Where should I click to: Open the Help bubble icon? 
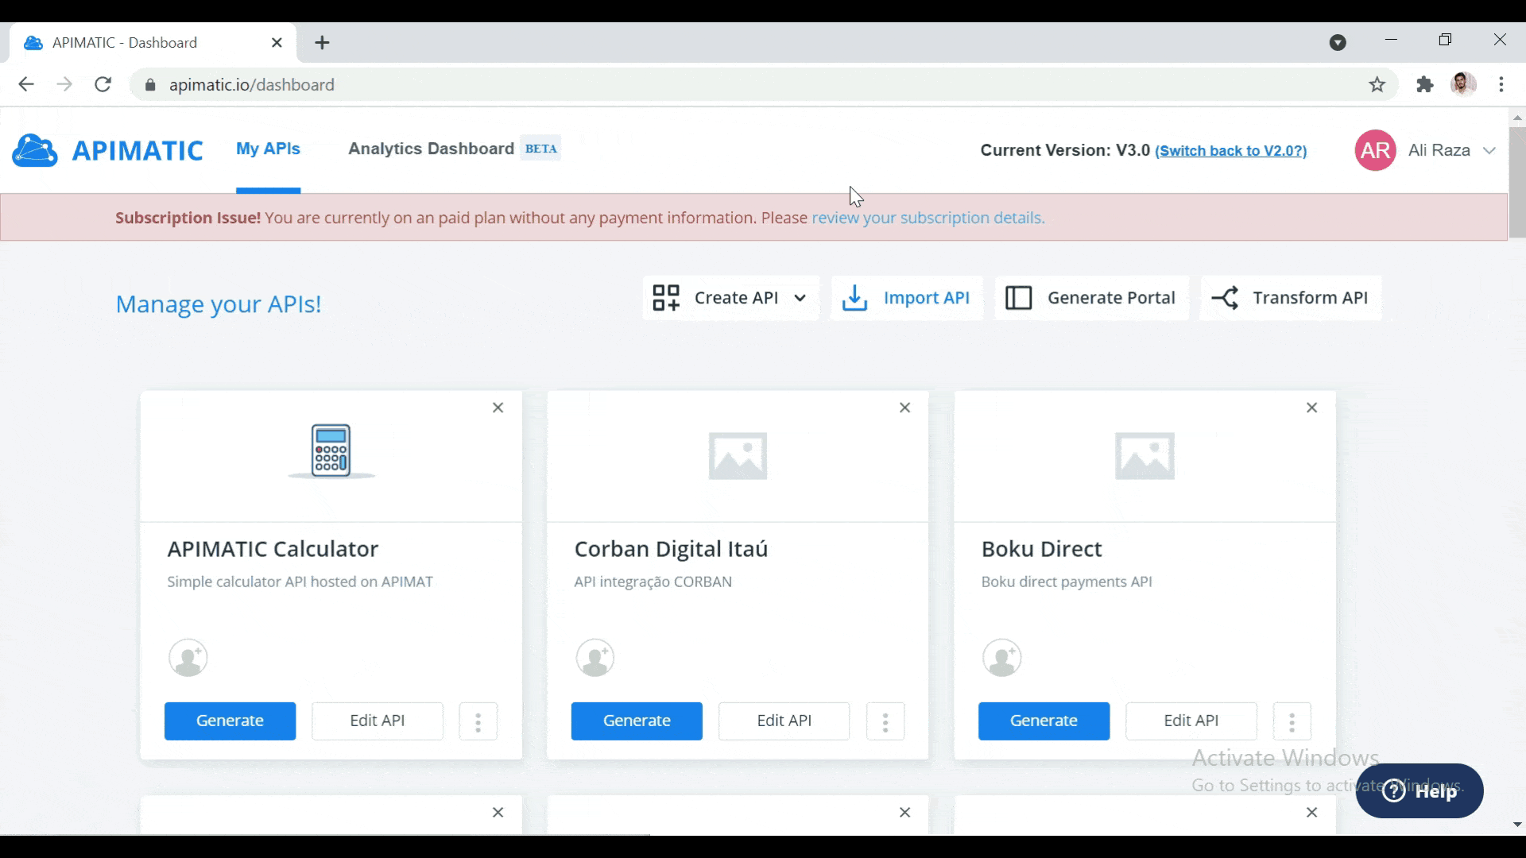[x=1393, y=790]
